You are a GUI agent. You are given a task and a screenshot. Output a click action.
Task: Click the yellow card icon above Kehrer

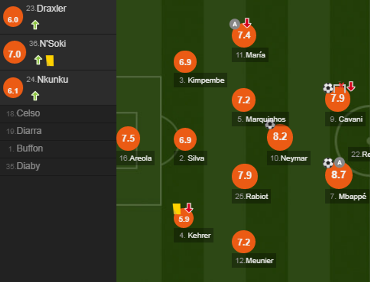coord(177,208)
